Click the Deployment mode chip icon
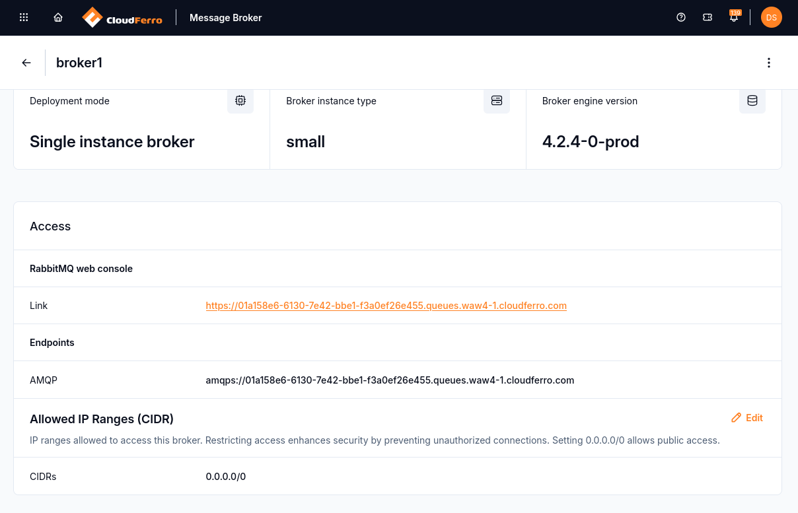The height and width of the screenshot is (513, 798). tap(240, 100)
